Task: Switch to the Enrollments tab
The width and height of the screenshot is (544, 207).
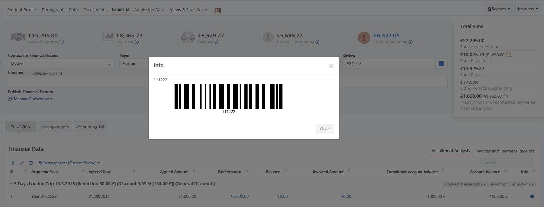Action: point(95,10)
